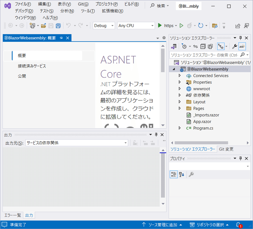Viewport: 253px width, 229px height.
Task: Click リポジトリの選択 in status bar
Action: click(209, 225)
